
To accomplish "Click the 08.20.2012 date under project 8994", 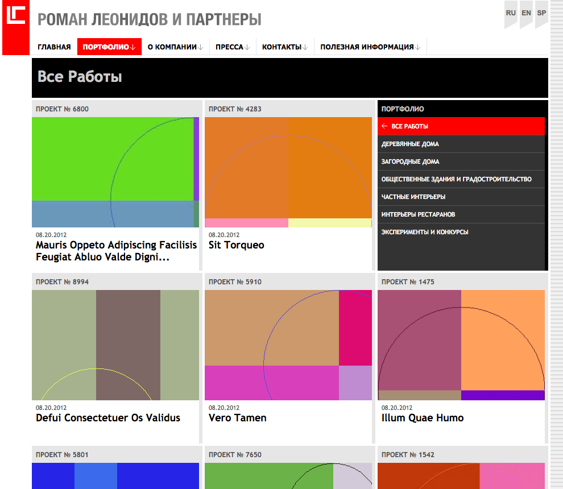I will click(x=51, y=408).
